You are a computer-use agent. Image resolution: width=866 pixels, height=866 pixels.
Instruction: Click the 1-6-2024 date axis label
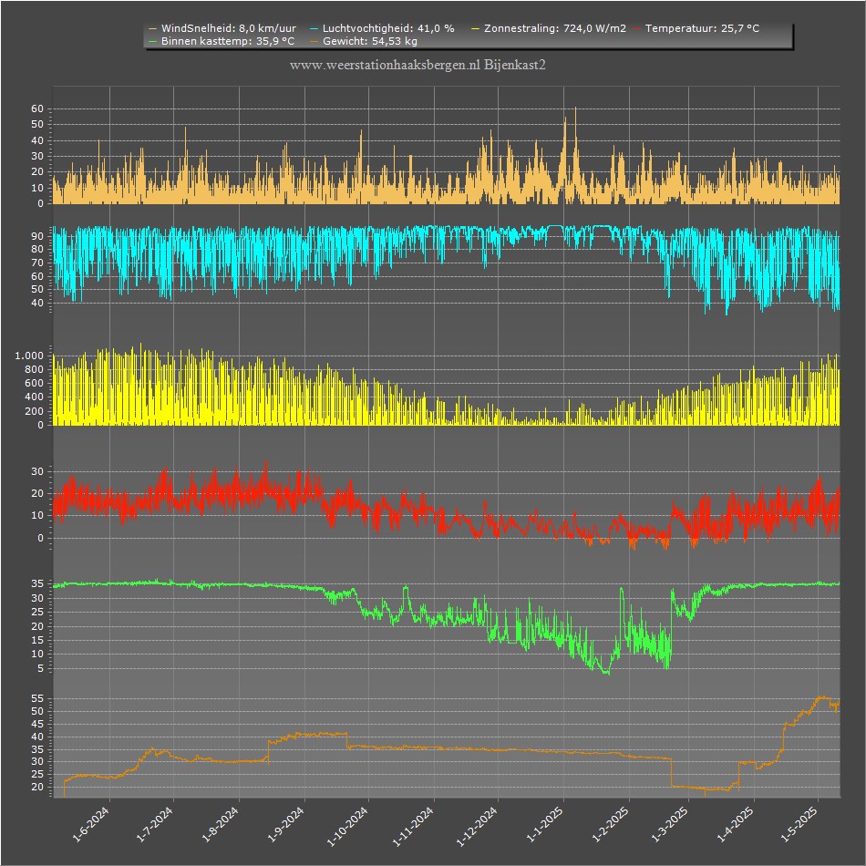coord(92,823)
